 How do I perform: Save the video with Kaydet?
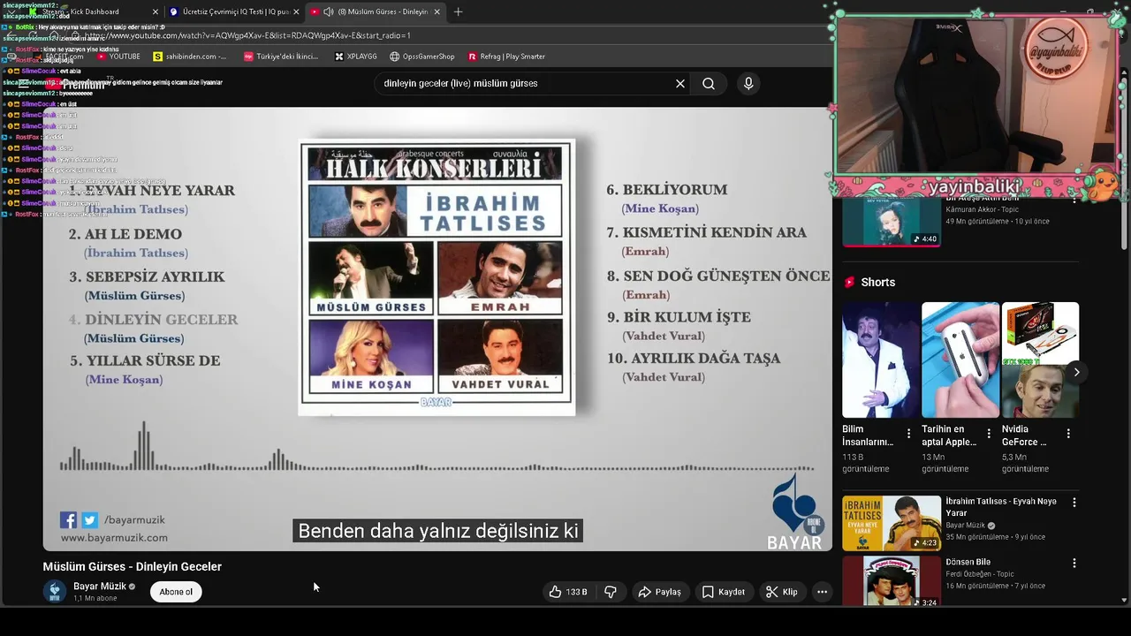click(x=723, y=592)
